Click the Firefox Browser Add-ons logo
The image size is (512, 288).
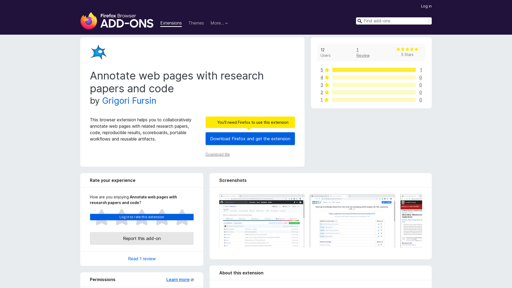(117, 21)
